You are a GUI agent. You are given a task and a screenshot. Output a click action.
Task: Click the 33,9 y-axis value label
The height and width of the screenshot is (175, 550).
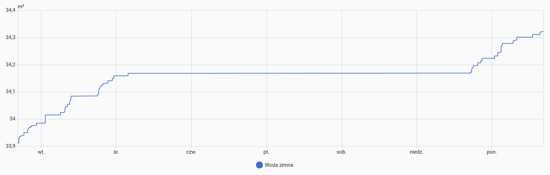tap(10, 146)
